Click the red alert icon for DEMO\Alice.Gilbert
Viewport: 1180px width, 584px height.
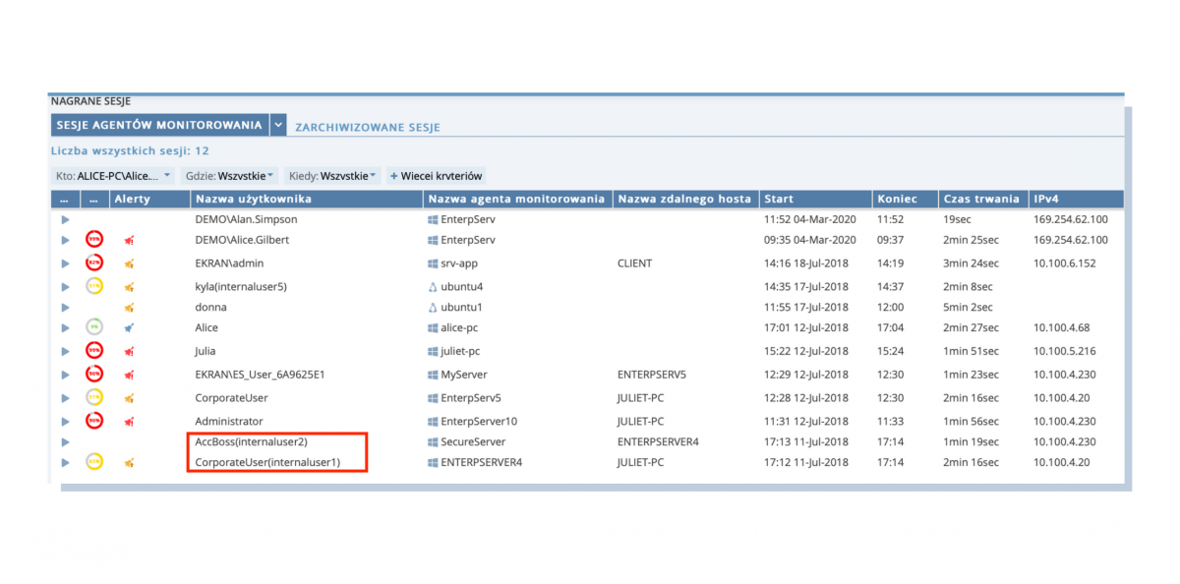pos(129,240)
